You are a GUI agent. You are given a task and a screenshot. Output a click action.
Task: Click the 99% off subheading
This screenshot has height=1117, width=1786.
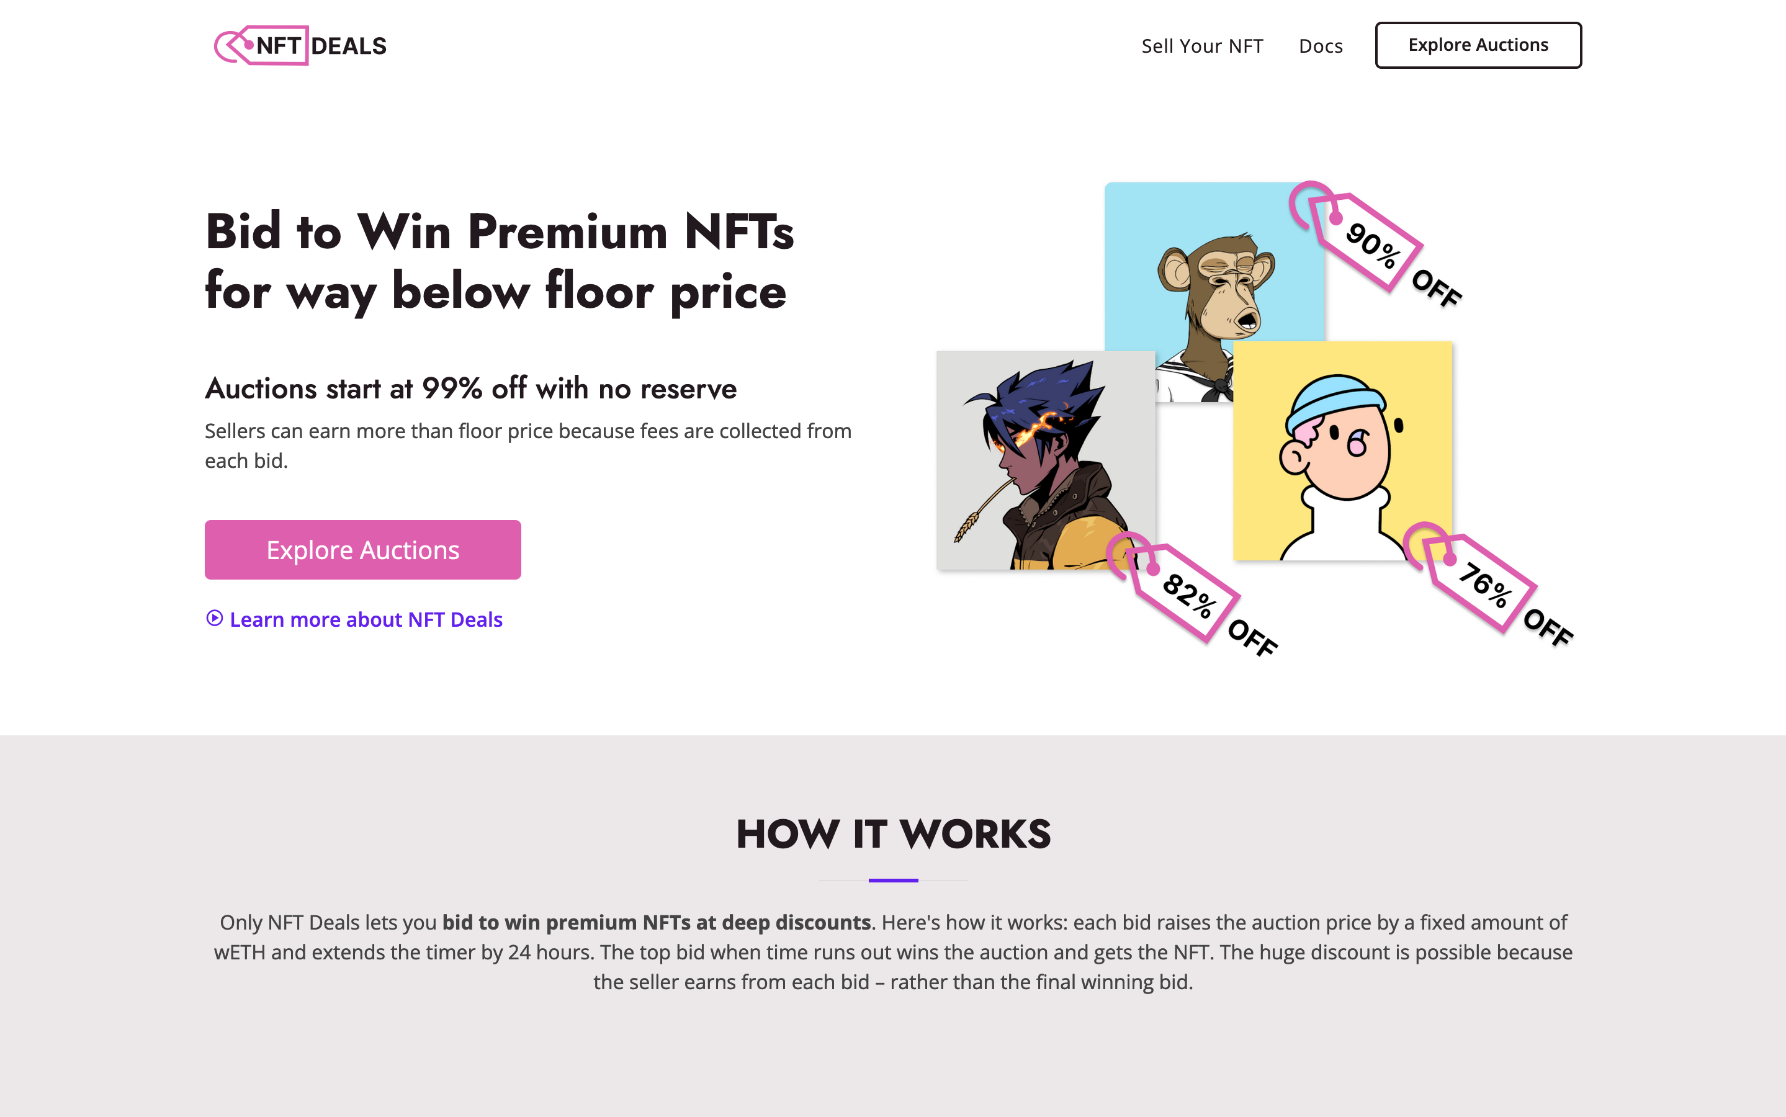click(470, 387)
